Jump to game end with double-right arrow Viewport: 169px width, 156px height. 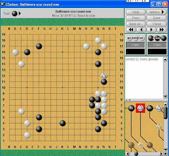(162, 30)
